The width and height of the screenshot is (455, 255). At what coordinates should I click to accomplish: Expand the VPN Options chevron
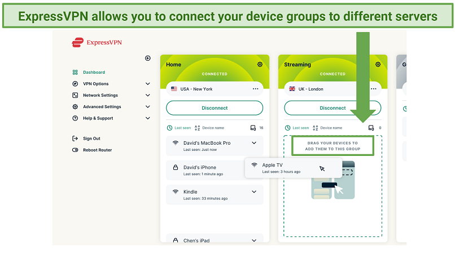point(148,84)
